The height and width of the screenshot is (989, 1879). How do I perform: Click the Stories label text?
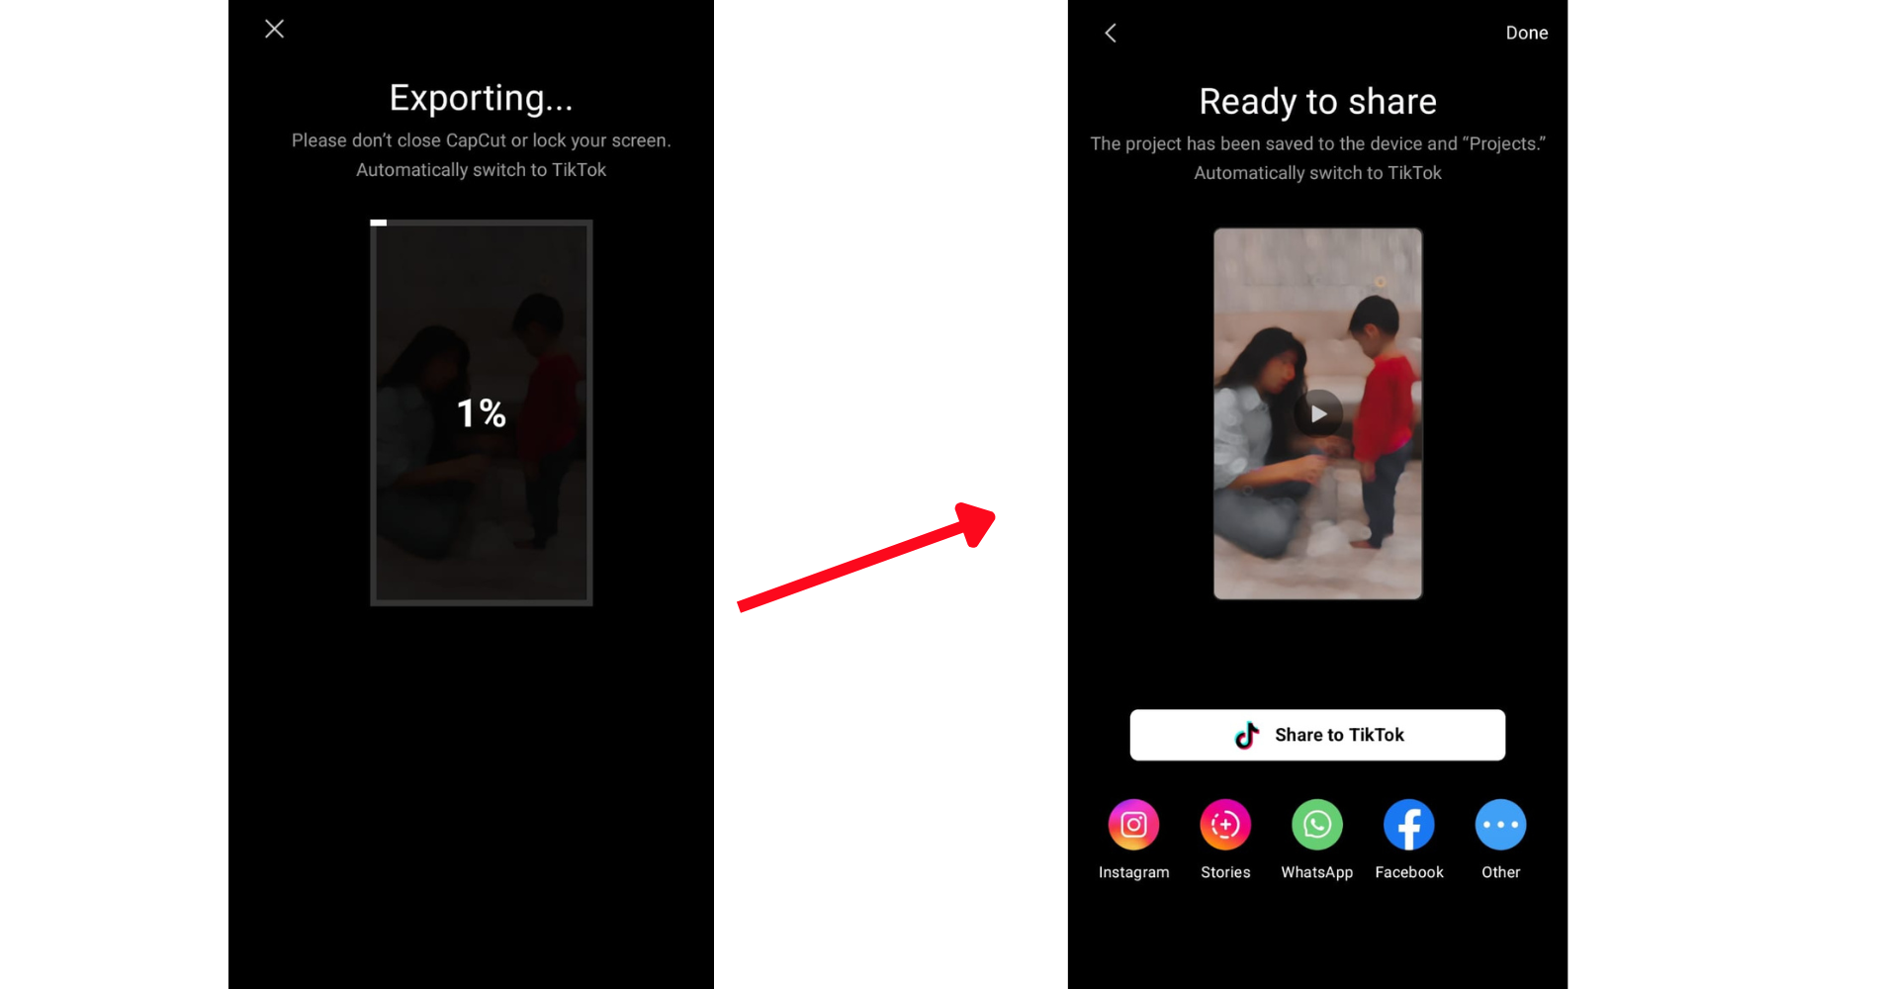point(1225,872)
